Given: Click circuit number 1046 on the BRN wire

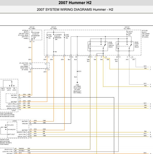Looking at the screenshot, I should click(44, 136).
